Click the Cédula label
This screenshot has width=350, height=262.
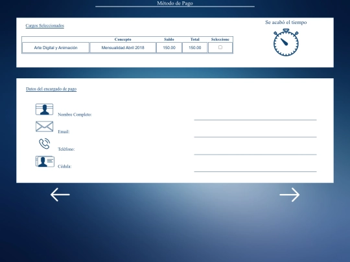click(65, 166)
